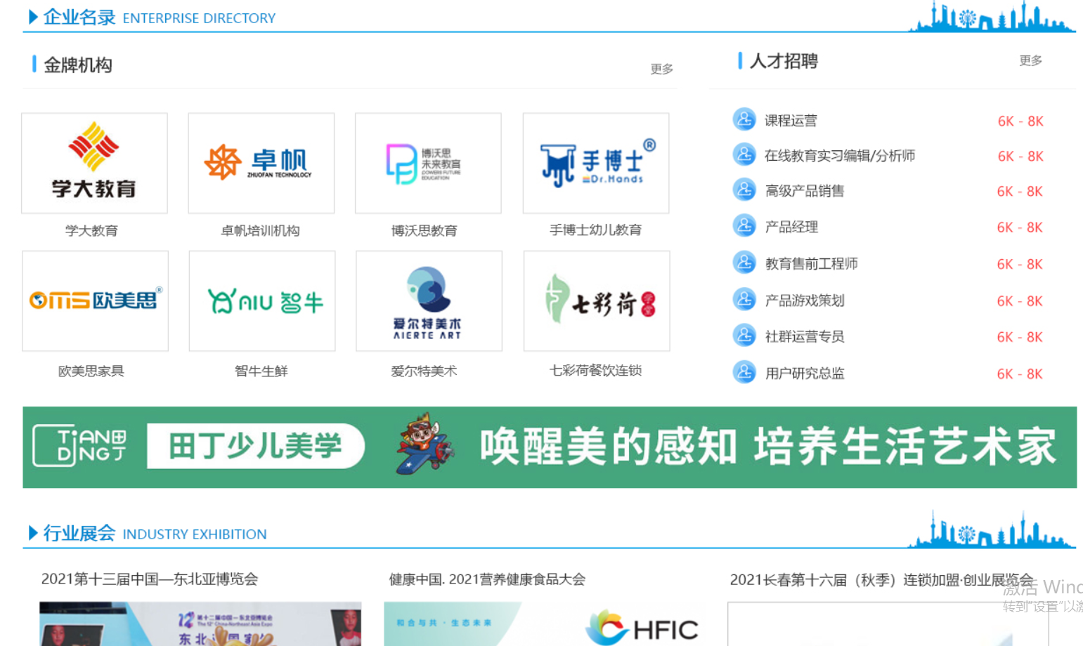
Task: Open the 高级产品销售 job link
Action: point(804,191)
